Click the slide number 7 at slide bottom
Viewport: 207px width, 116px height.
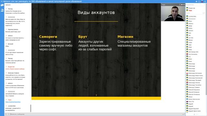pos(96,95)
